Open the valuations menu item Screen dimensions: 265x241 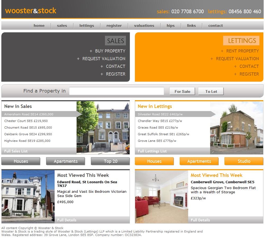(144, 25)
